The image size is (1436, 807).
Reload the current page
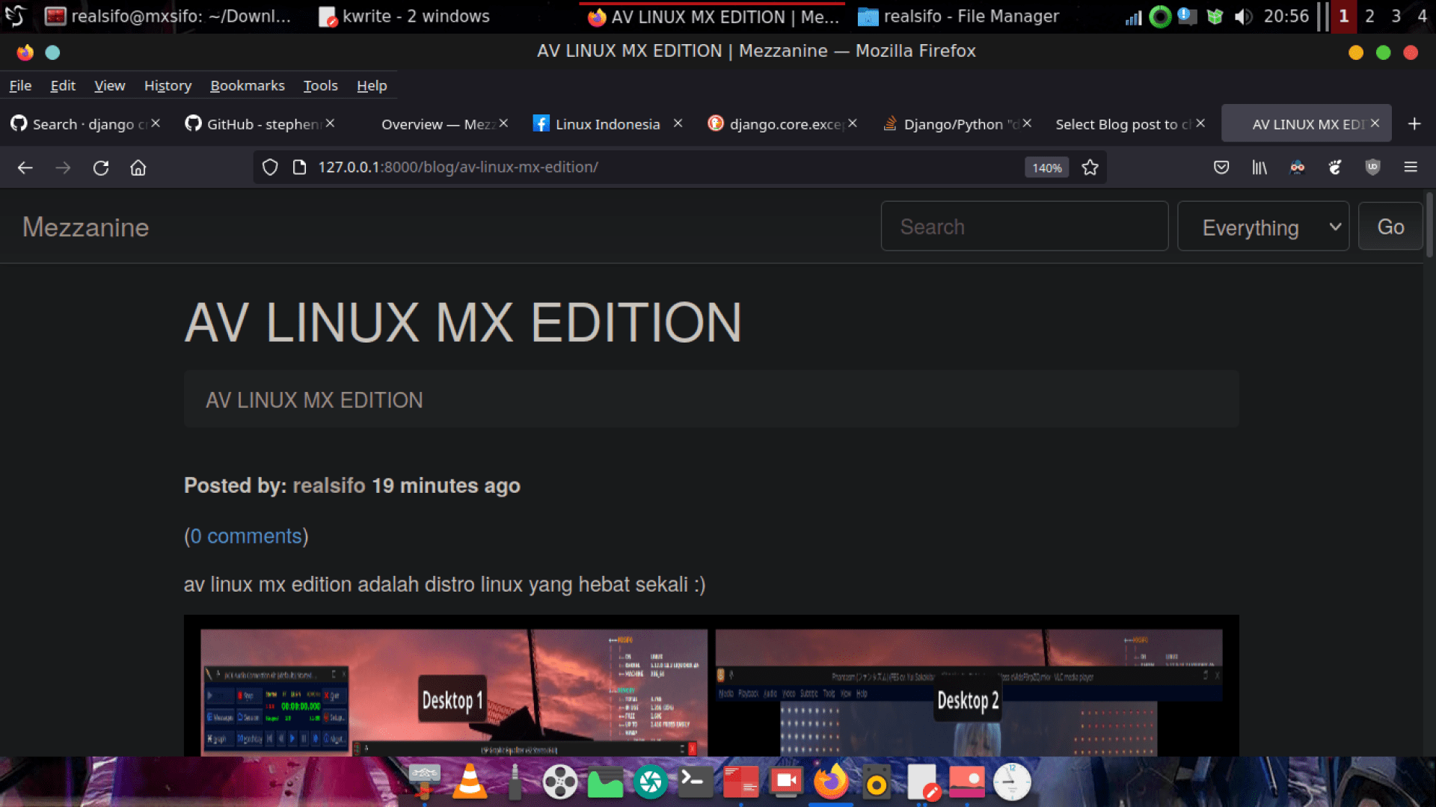coord(101,168)
